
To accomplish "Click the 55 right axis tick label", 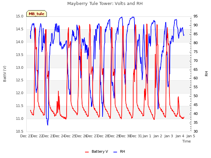I will (196, 87).
